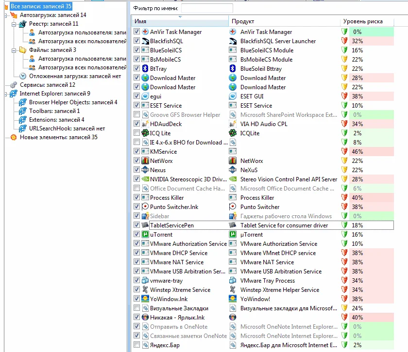The width and height of the screenshot is (408, 352).
Task: Click the Новые элементы star icon
Action: (x=14, y=137)
